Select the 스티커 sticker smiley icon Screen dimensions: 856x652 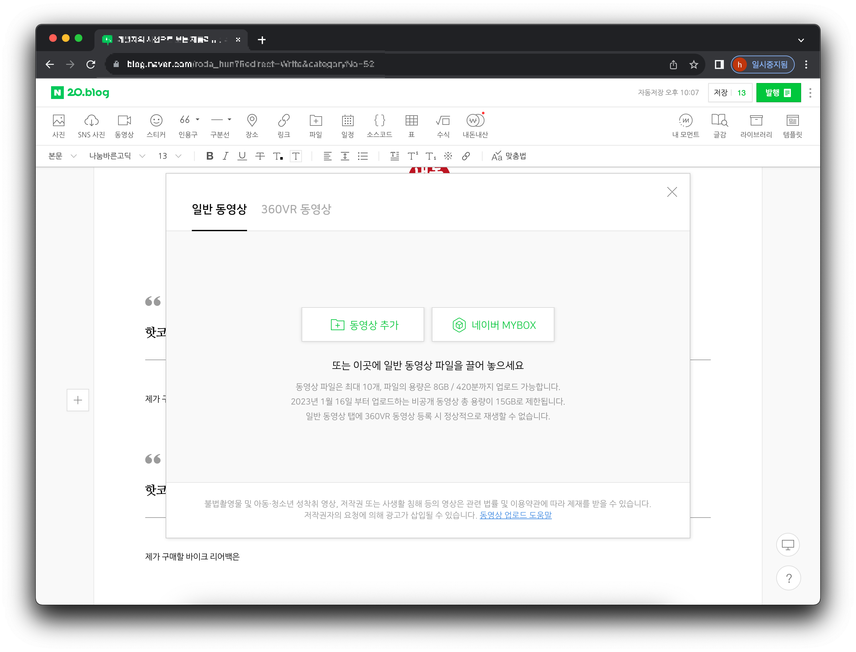point(156,126)
